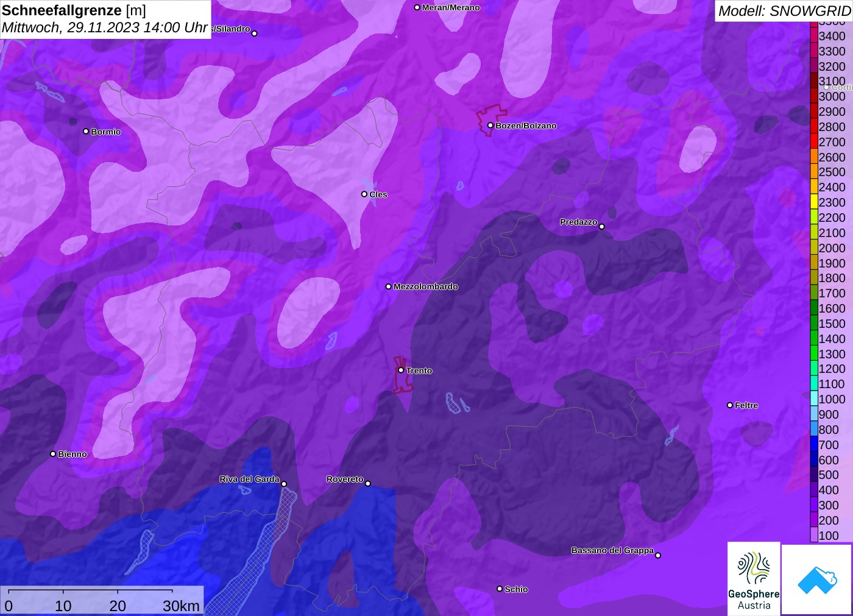Select the Schio town marker
This screenshot has width=853, height=616.
click(500, 589)
